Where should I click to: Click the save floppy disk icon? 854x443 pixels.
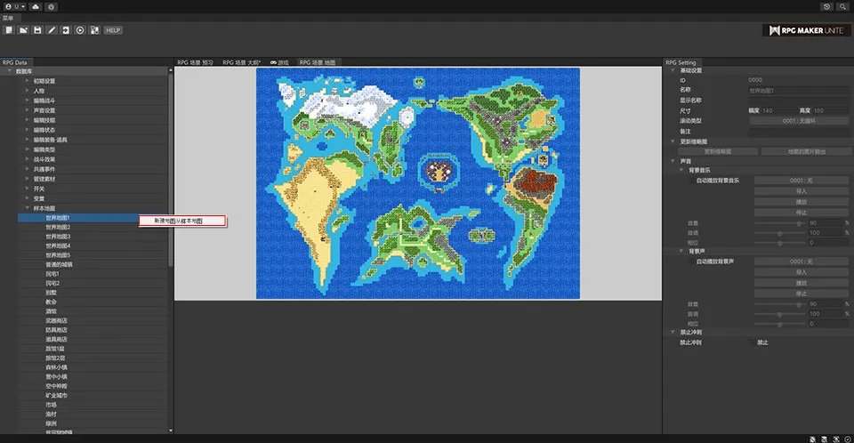(37, 30)
